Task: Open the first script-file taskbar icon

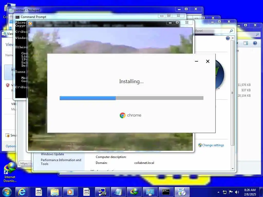Action: [39, 192]
